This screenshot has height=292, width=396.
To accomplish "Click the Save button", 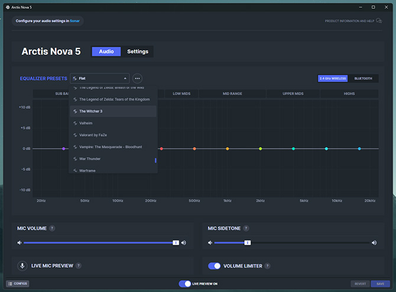I will (381, 284).
